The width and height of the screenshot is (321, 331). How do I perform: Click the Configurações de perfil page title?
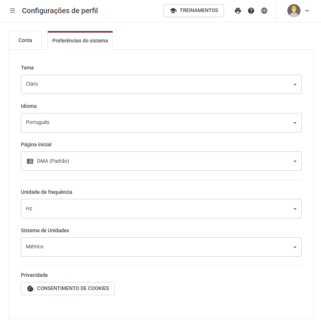point(60,11)
